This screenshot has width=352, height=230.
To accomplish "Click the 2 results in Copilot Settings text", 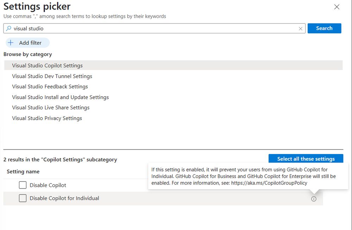I will (60, 160).
